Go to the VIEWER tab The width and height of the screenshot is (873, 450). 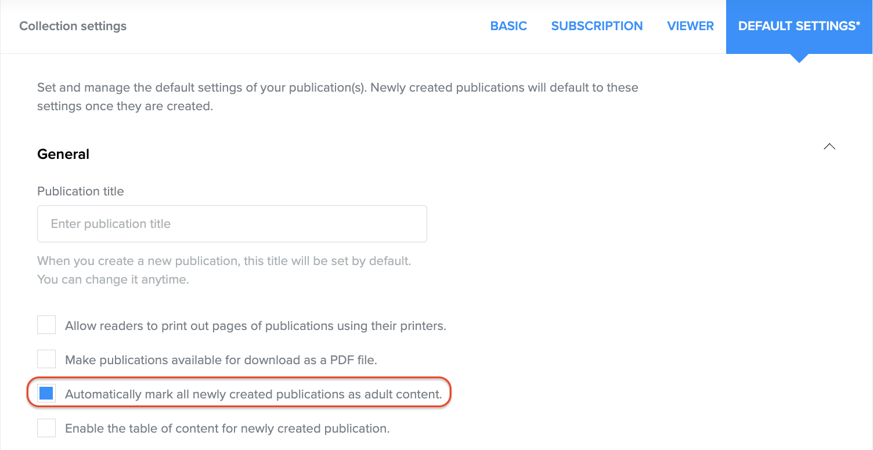[x=690, y=26]
